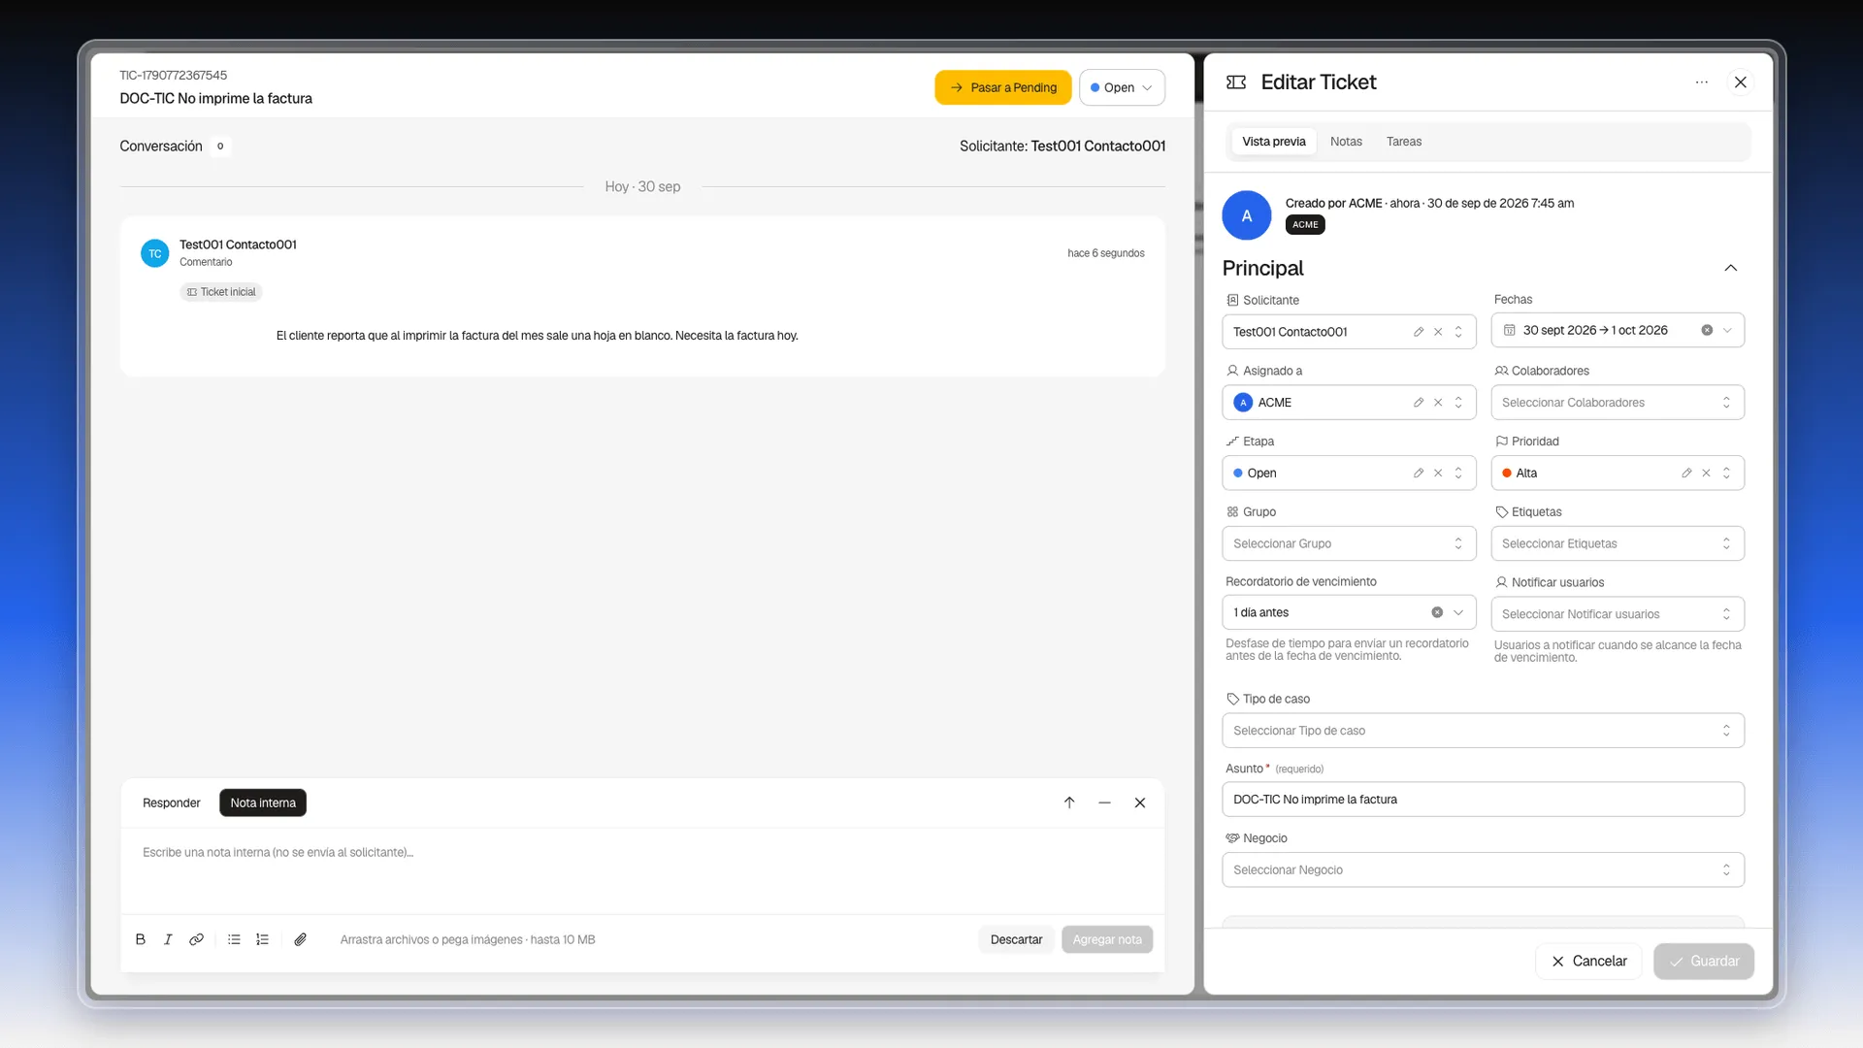Open the Seleccionar Grupo dropdown
Viewport: 1863px width, 1048px height.
click(x=1349, y=543)
